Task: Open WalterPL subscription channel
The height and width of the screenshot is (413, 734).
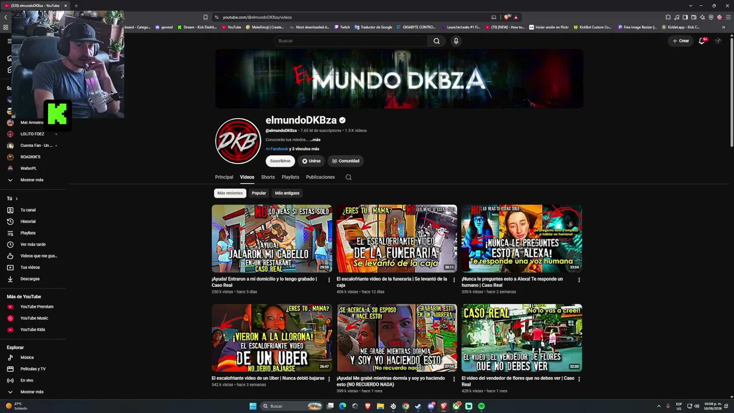Action: click(x=29, y=169)
